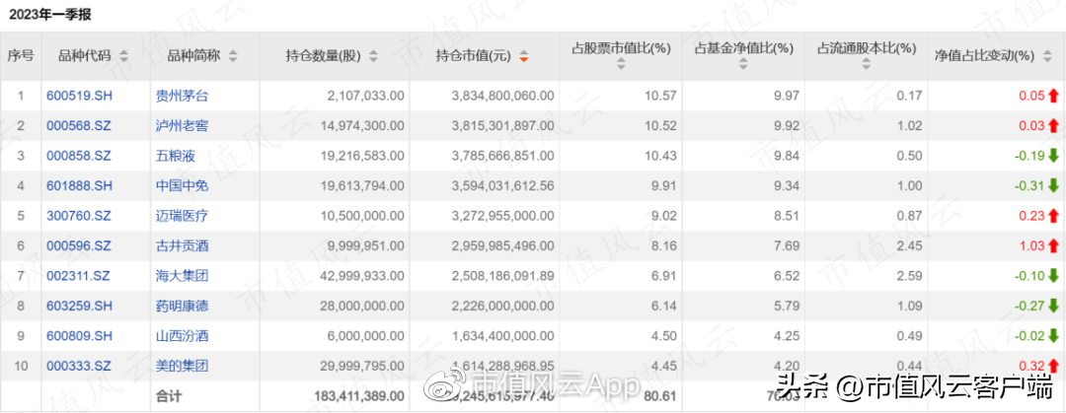1066x413 pixels.
Task: Open 贵州茅台 stock link
Action: [182, 96]
